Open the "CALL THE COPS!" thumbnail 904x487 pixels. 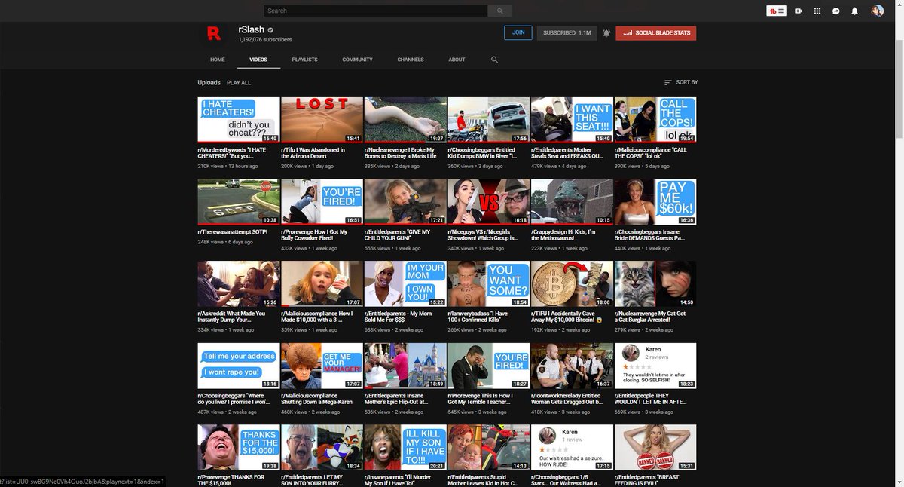coord(655,120)
